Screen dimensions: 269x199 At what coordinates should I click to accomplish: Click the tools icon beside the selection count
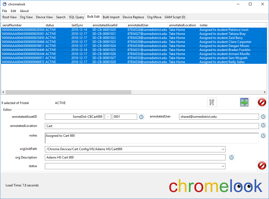[212, 102]
